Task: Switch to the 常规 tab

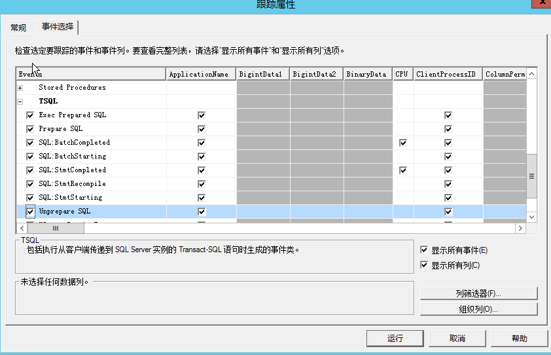Action: click(x=18, y=28)
